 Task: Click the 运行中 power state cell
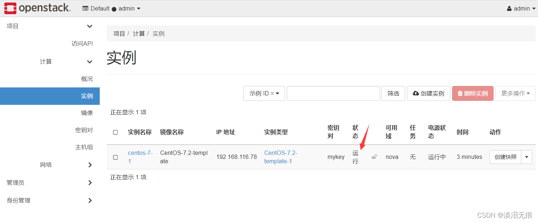coord(437,157)
